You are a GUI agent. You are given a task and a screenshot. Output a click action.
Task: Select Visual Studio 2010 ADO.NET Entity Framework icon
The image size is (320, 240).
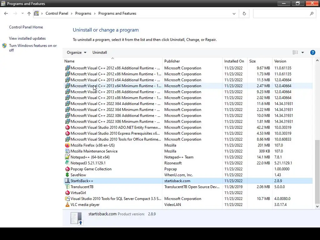67,127
